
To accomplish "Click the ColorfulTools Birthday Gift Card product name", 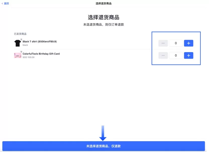I will point(41,54).
